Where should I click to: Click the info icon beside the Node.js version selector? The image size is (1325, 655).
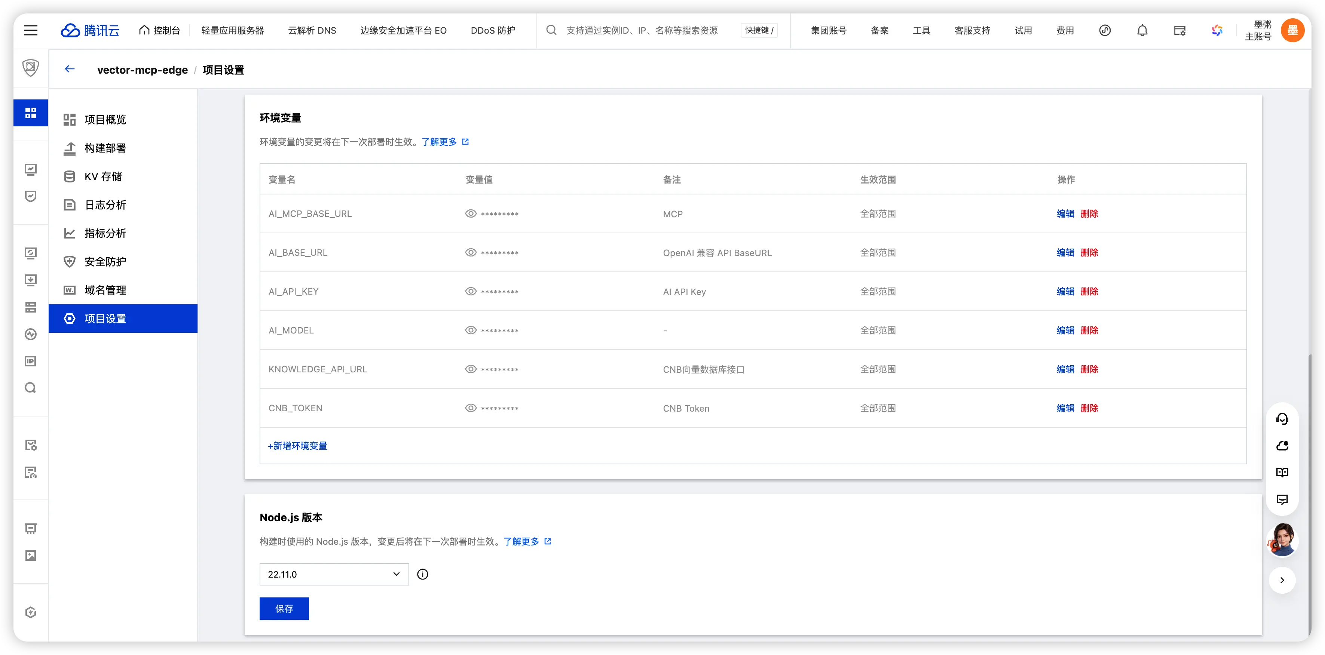tap(423, 574)
